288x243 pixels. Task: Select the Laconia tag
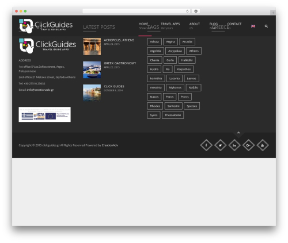pos(175,78)
